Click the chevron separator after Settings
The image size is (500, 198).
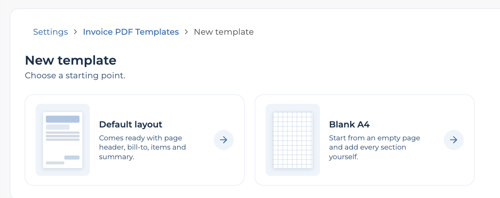(x=75, y=32)
